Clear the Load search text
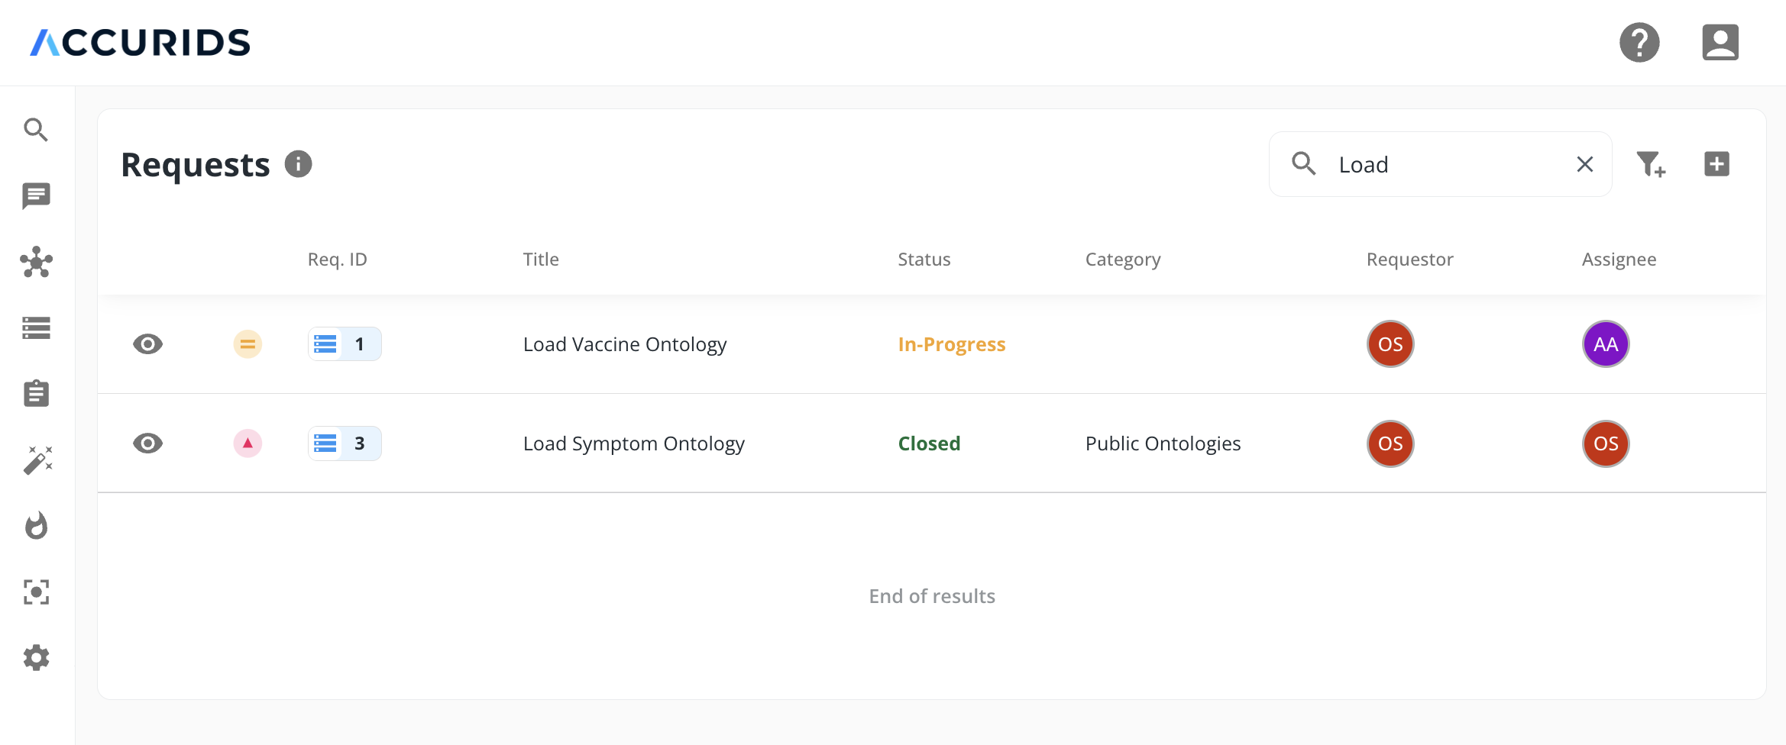The image size is (1786, 745). coord(1585,164)
